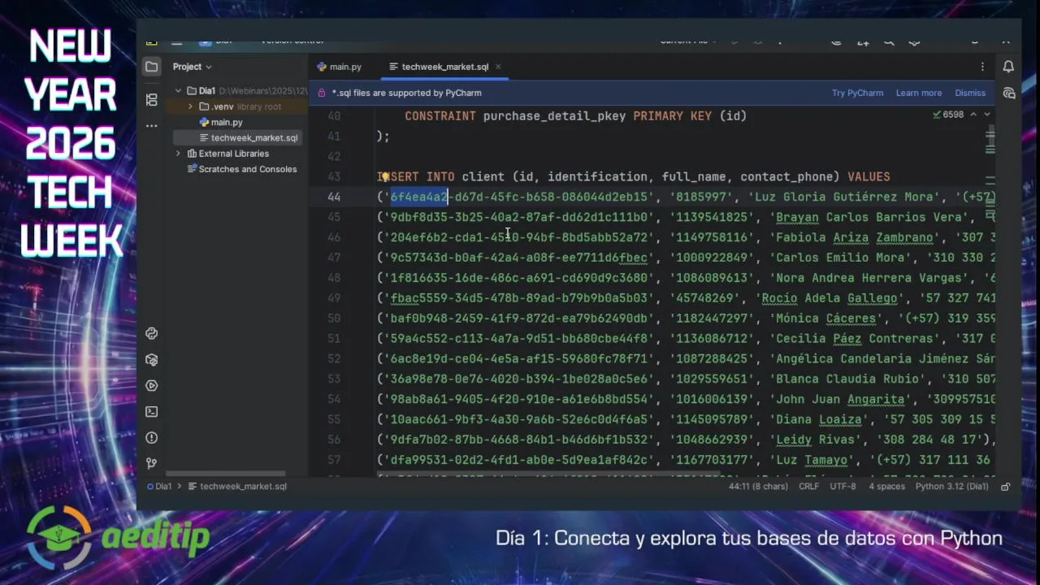Show more tool windows ellipsis icon

151,126
